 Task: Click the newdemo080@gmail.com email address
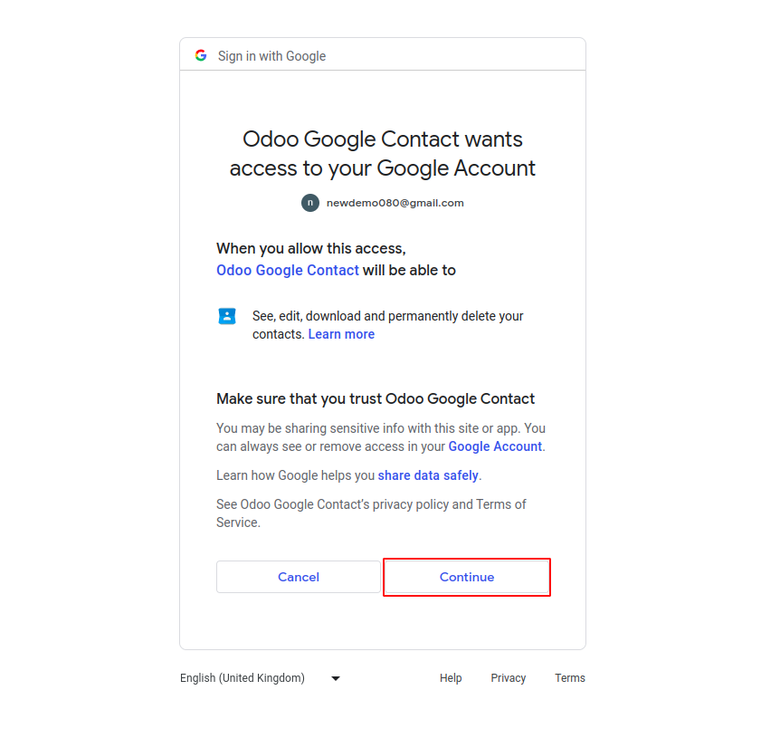395,203
